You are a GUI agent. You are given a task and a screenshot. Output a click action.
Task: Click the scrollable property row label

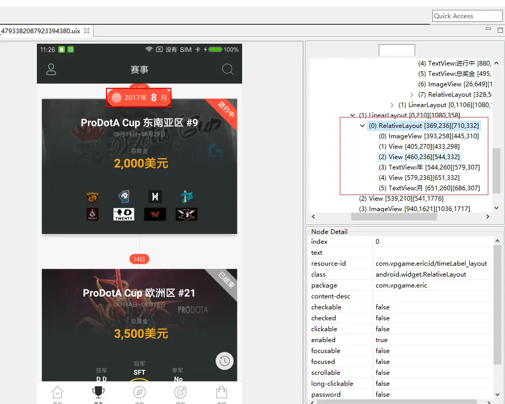[326, 372]
